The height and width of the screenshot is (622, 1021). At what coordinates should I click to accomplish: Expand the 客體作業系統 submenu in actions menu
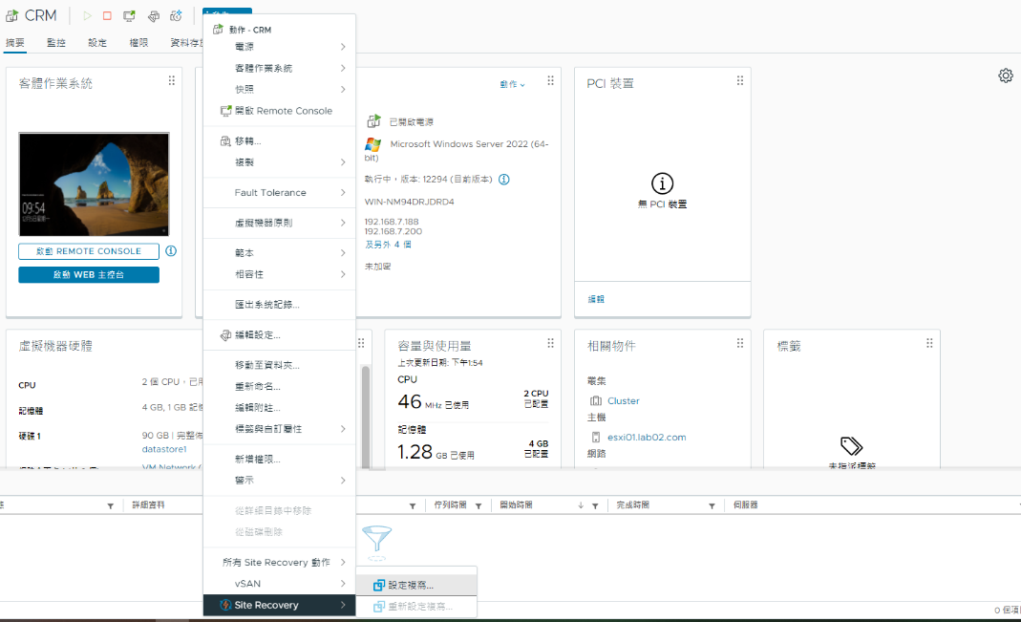pos(279,69)
